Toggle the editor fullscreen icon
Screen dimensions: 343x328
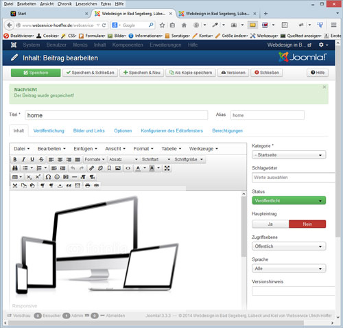click(x=167, y=168)
